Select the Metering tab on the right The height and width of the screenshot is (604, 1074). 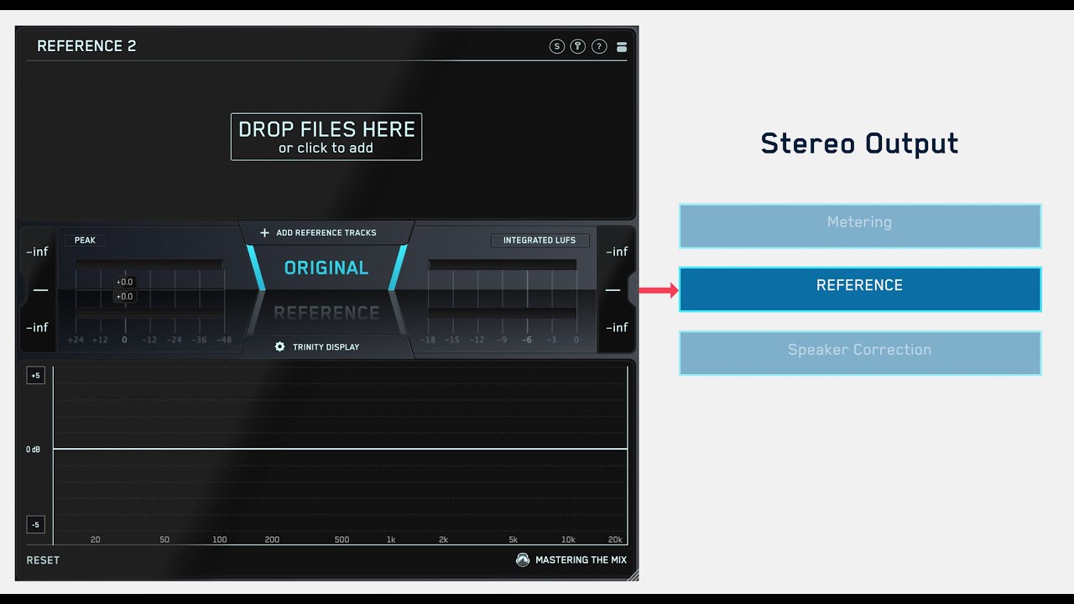pyautogui.click(x=860, y=226)
